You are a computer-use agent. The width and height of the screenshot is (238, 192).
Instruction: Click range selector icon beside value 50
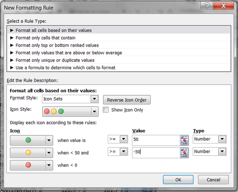(x=184, y=140)
